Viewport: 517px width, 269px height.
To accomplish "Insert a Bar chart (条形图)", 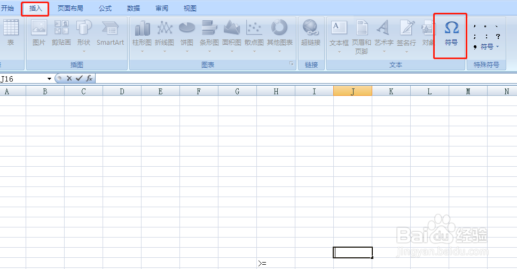I will click(209, 33).
